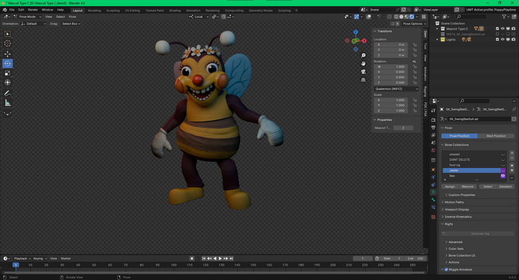Pick the Annotate pencil tool
This screenshot has height=280, width=519.
[8, 93]
